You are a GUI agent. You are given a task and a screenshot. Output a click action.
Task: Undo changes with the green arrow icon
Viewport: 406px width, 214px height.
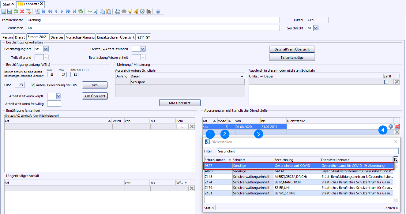pos(16,12)
